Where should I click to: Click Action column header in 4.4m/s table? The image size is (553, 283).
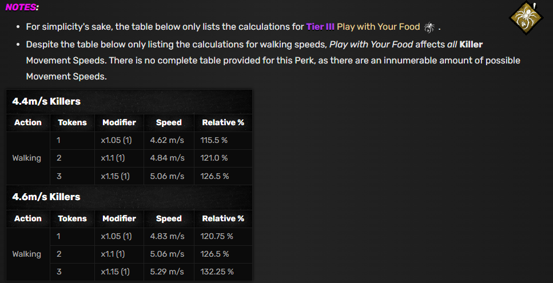click(28, 123)
